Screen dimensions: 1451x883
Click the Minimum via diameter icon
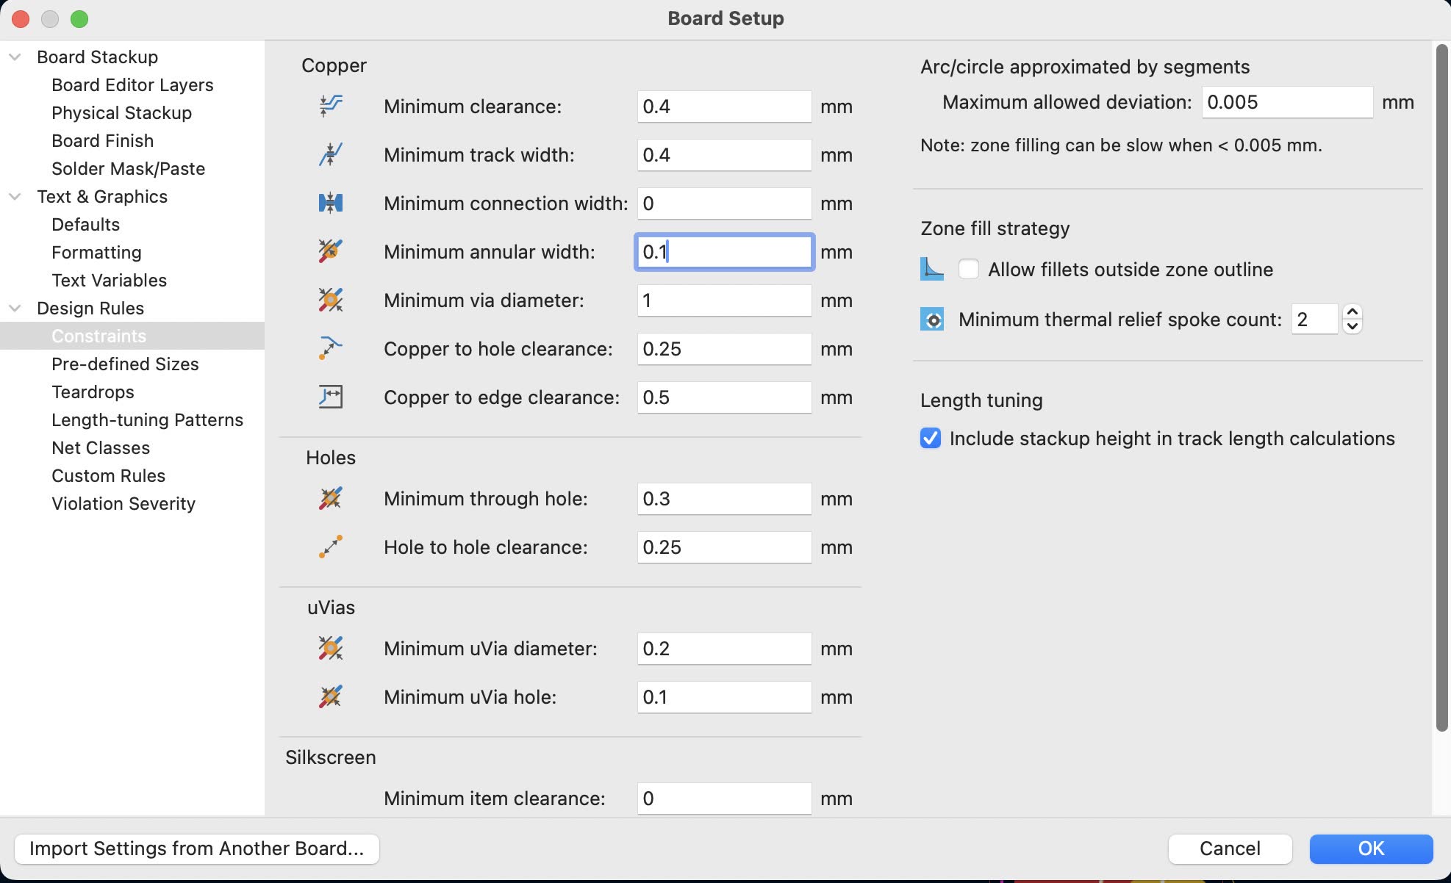click(x=331, y=300)
